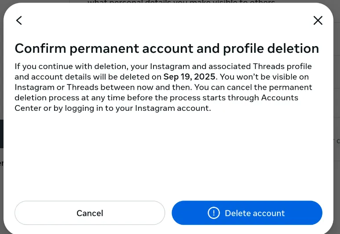
Task: Return to previous step via back arrow
Action: point(19,20)
